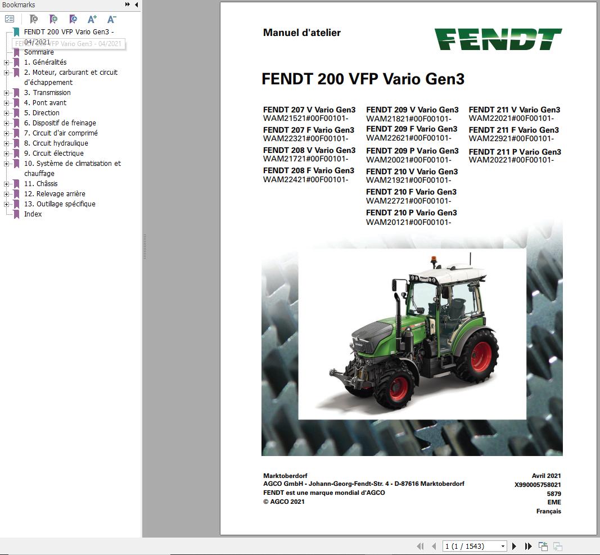Open the '12. Relevage arrière' bookmark
Screen dimensions: 600x555
pos(55,193)
